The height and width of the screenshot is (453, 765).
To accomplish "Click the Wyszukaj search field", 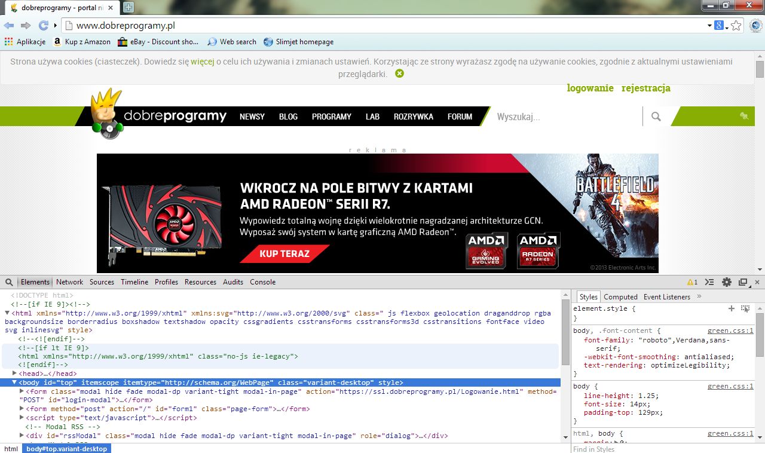I will pos(567,117).
